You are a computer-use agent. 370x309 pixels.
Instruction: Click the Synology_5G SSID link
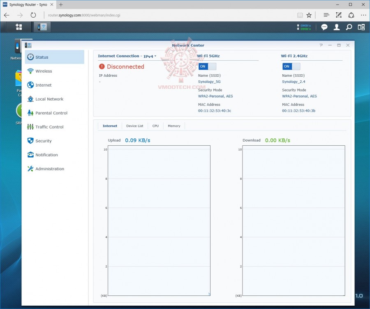(209, 82)
